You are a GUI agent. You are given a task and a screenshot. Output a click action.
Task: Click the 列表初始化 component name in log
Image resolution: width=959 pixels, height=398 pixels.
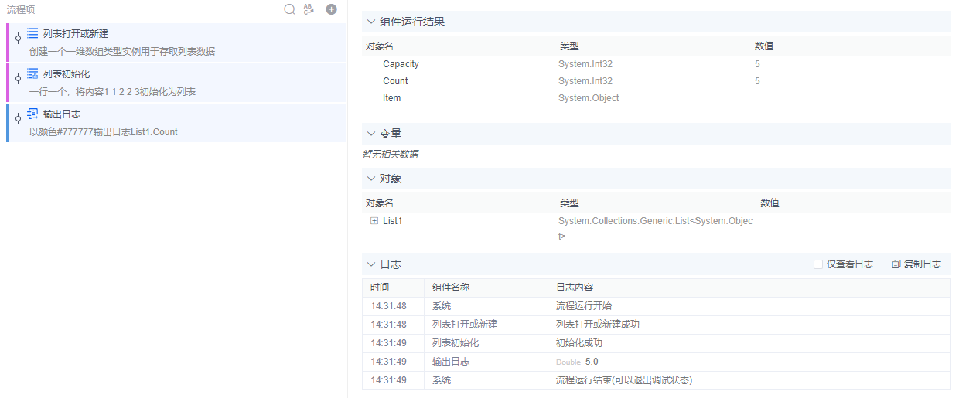pos(456,343)
